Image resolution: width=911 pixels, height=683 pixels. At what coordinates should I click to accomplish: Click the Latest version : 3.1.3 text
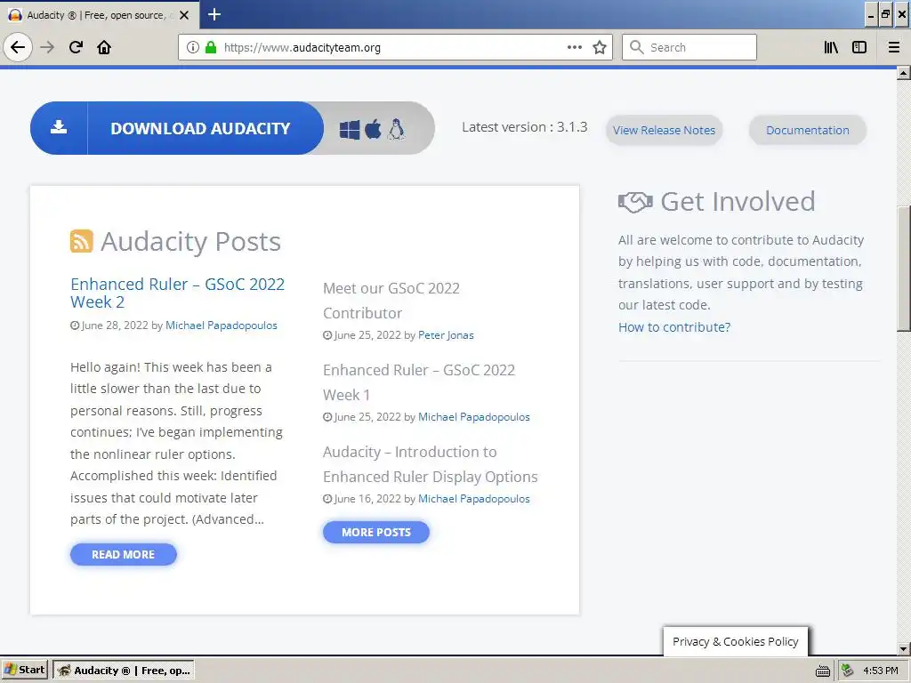[525, 127]
